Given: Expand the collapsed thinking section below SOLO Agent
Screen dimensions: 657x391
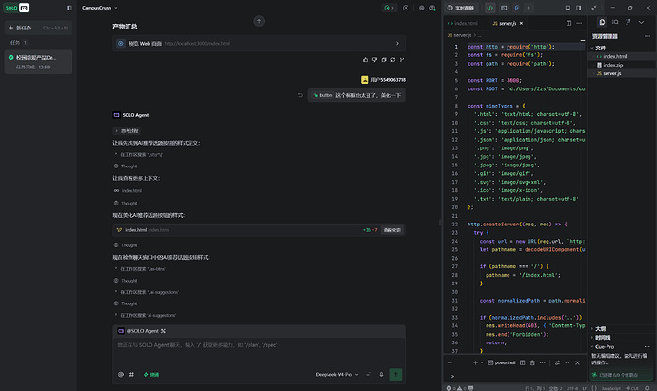Looking at the screenshot, I should coord(127,131).
